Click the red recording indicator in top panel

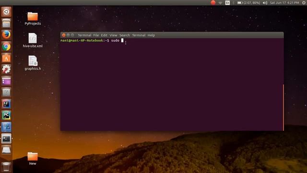(x=213, y=2)
